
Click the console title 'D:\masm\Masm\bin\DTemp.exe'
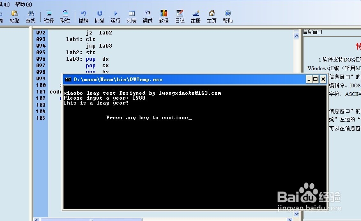click(x=118, y=80)
